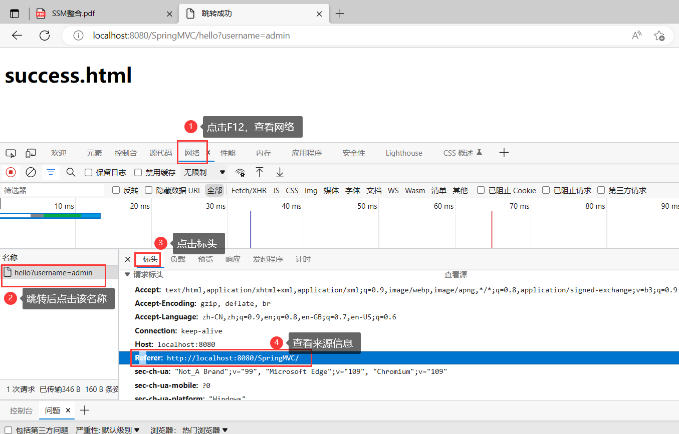Screen dimensions: 679x434
Task: Open the tab actions menu icon
Action: 15,14
